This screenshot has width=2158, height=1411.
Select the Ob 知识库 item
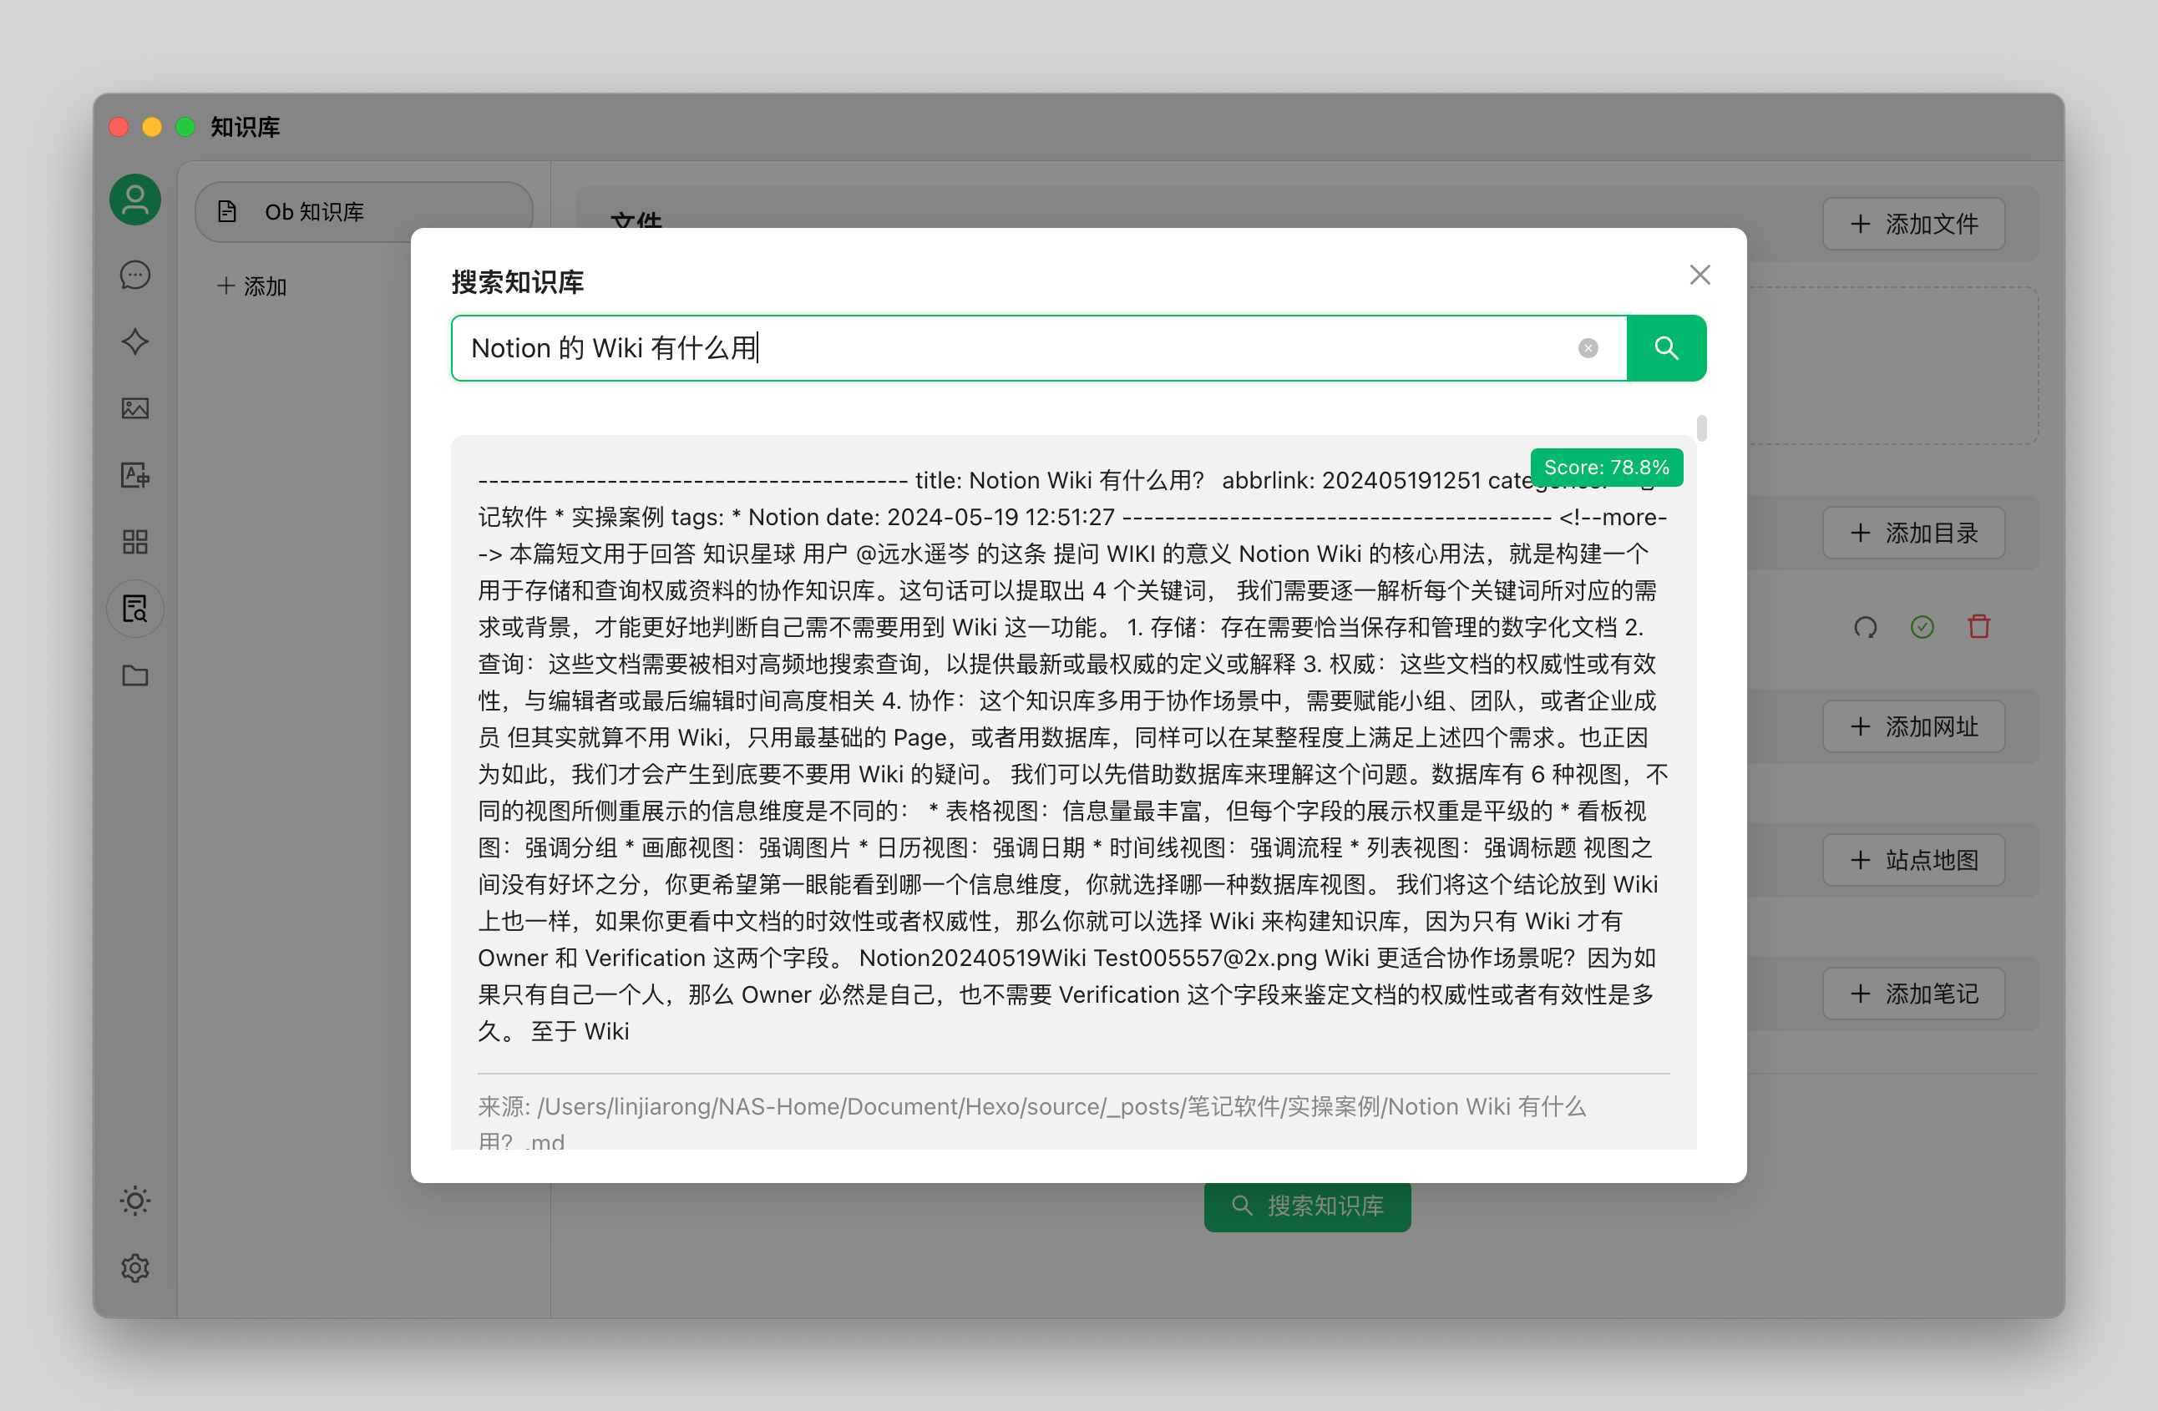(x=364, y=212)
